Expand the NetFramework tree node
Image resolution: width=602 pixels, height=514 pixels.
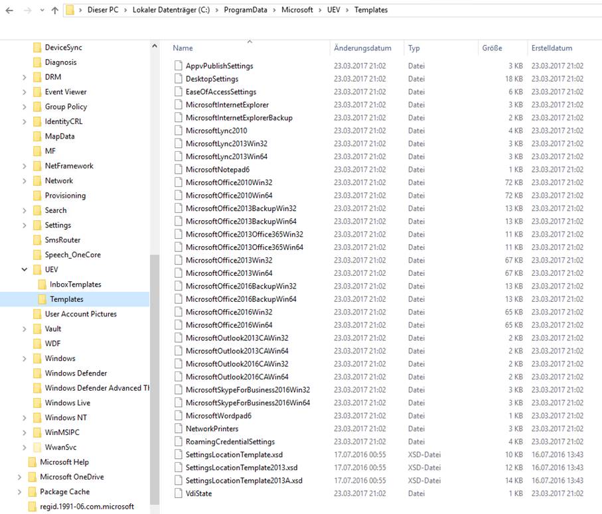(24, 166)
